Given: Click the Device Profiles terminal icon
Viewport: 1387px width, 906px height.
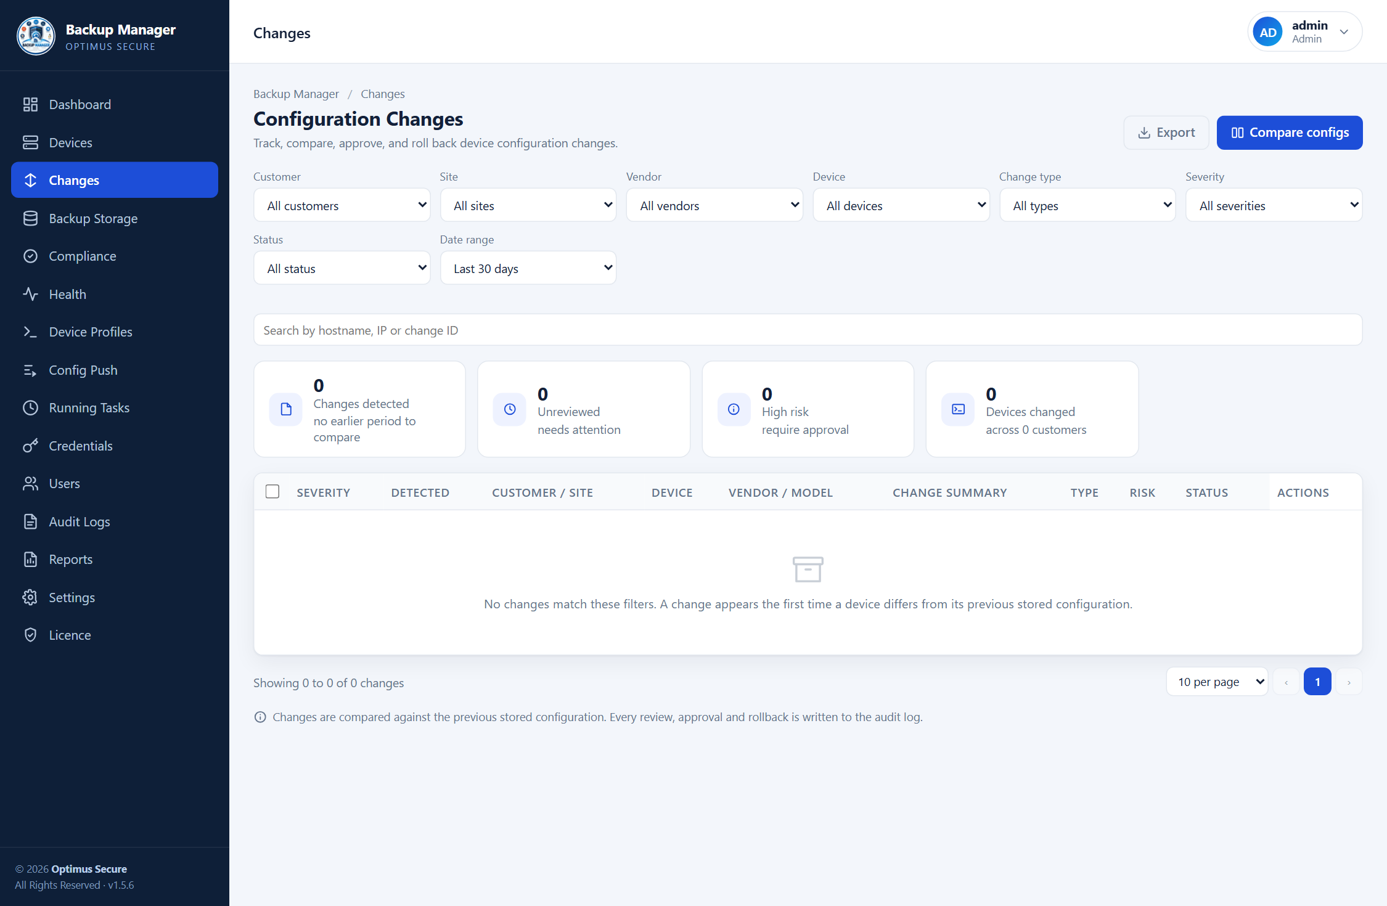Looking at the screenshot, I should point(30,332).
